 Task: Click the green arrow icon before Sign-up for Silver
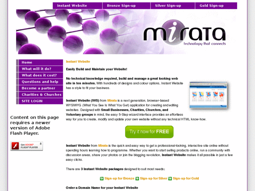point(137,179)
